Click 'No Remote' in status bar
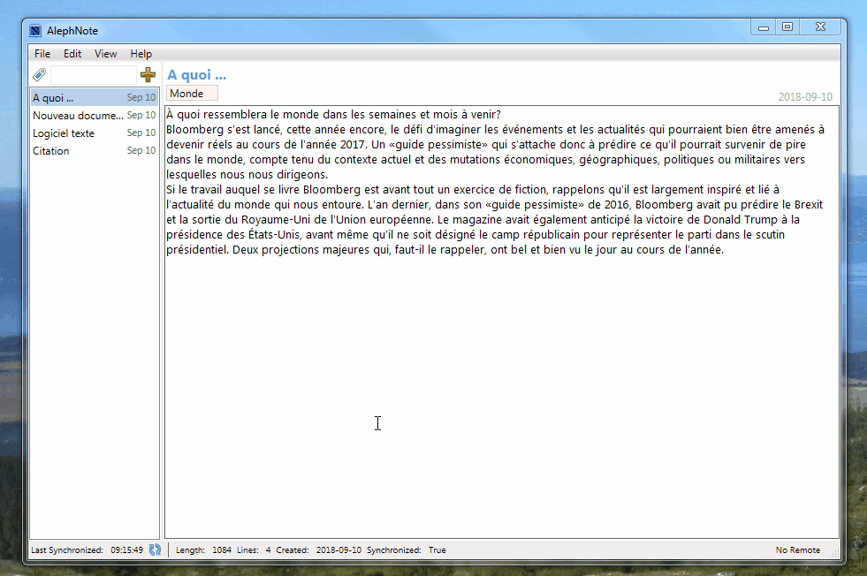 coord(798,550)
